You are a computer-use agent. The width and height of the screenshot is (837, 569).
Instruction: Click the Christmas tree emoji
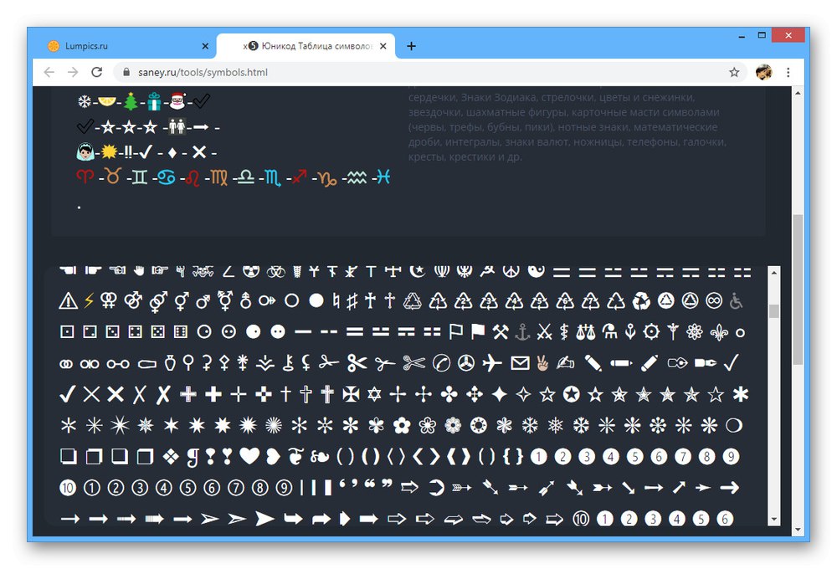click(131, 101)
